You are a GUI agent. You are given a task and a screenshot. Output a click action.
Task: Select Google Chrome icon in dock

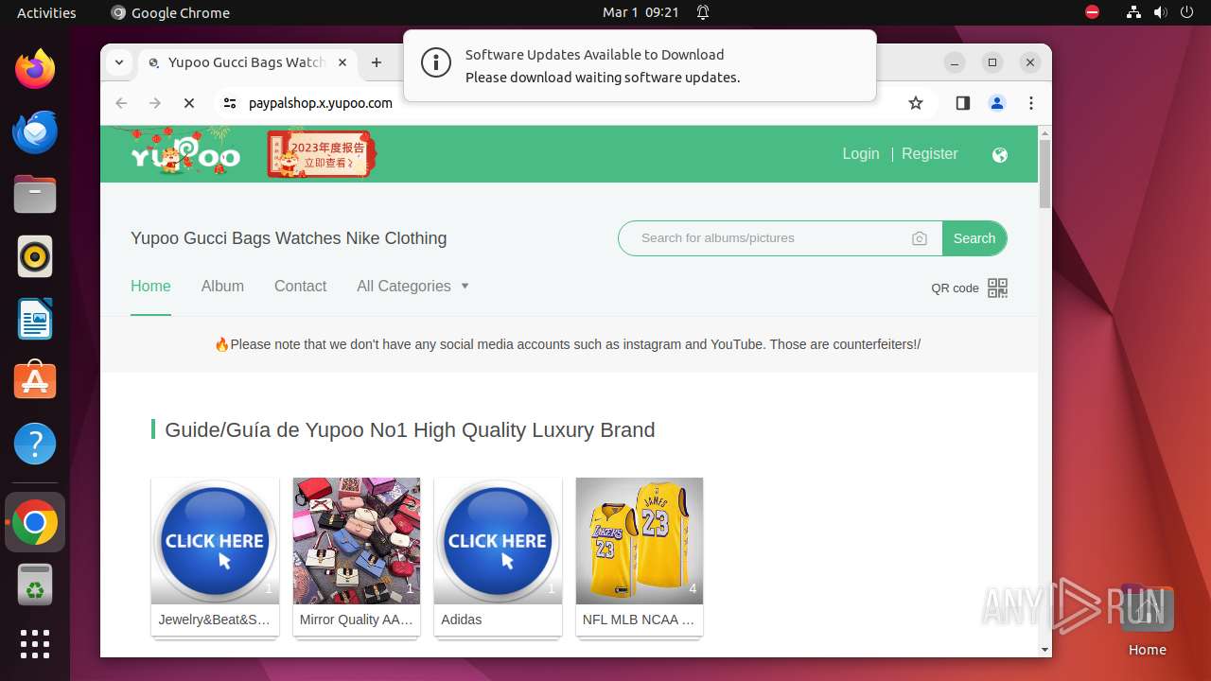click(35, 522)
